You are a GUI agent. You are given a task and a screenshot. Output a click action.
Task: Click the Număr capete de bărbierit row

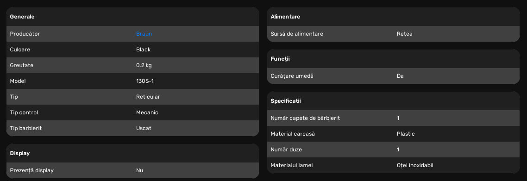pyautogui.click(x=393, y=118)
